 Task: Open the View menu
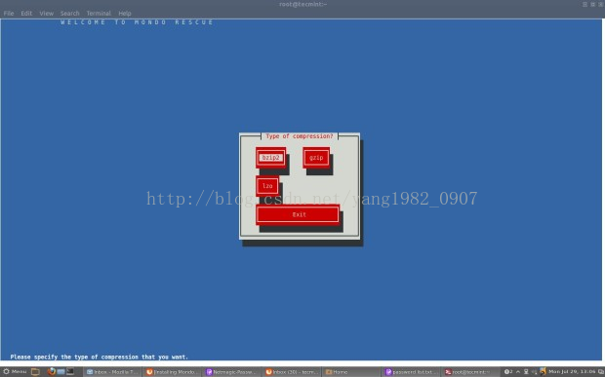coord(46,13)
